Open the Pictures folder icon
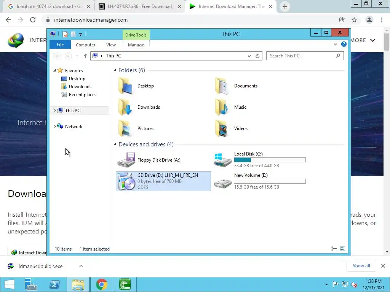The image size is (390, 292). pyautogui.click(x=126, y=129)
